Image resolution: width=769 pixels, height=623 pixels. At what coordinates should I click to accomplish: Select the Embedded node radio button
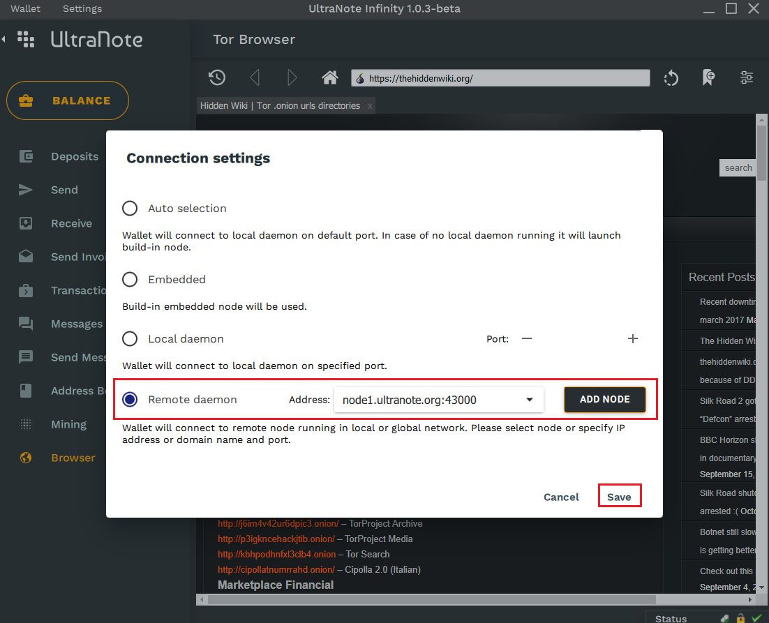[130, 279]
